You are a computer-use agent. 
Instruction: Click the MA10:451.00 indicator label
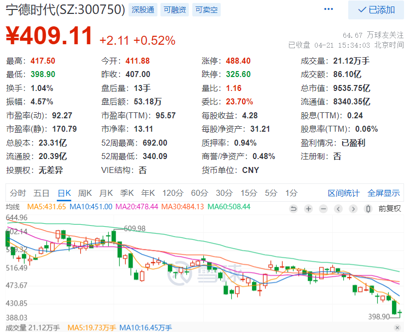(91, 207)
